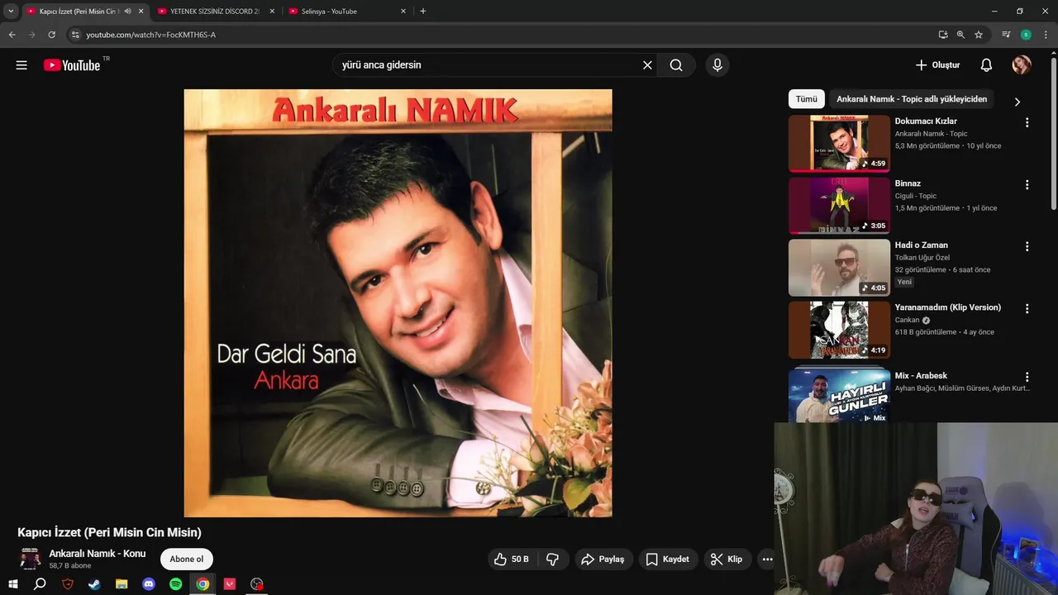Play the Binnaz video thumbnail
1058x595 pixels.
[x=839, y=206]
